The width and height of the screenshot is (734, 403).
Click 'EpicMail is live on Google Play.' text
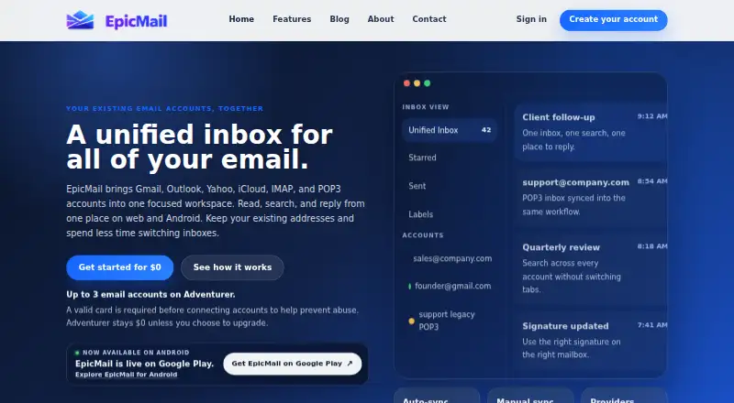coord(145,364)
